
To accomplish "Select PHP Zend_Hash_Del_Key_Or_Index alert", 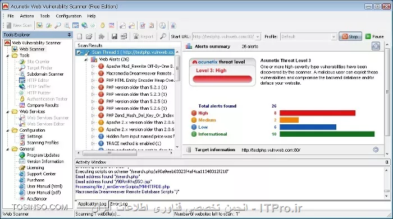I will pyautogui.click(x=140, y=115).
